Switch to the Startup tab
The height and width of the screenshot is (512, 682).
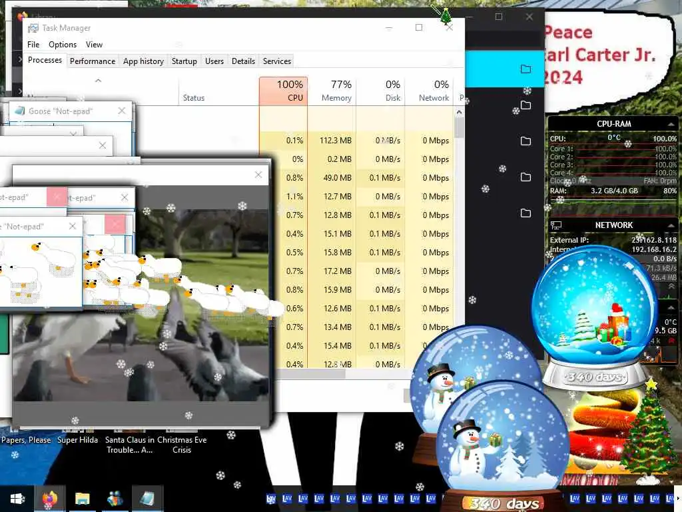point(184,61)
